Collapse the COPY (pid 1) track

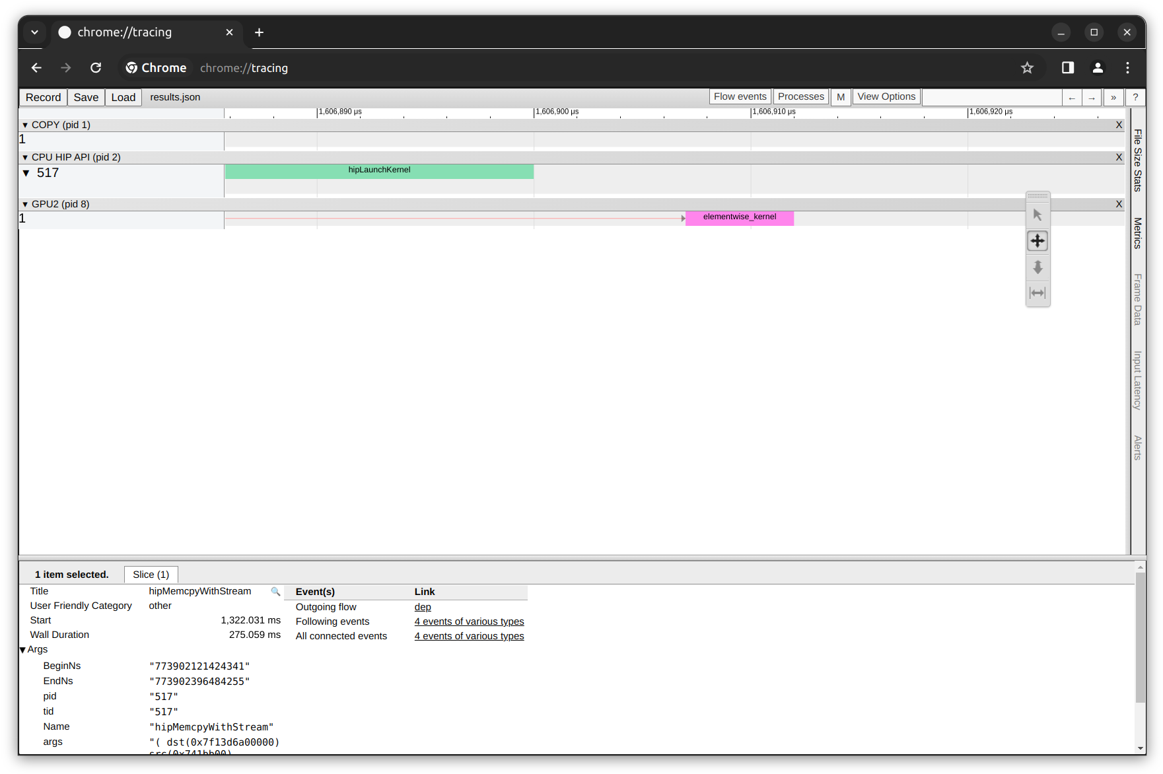pos(24,124)
